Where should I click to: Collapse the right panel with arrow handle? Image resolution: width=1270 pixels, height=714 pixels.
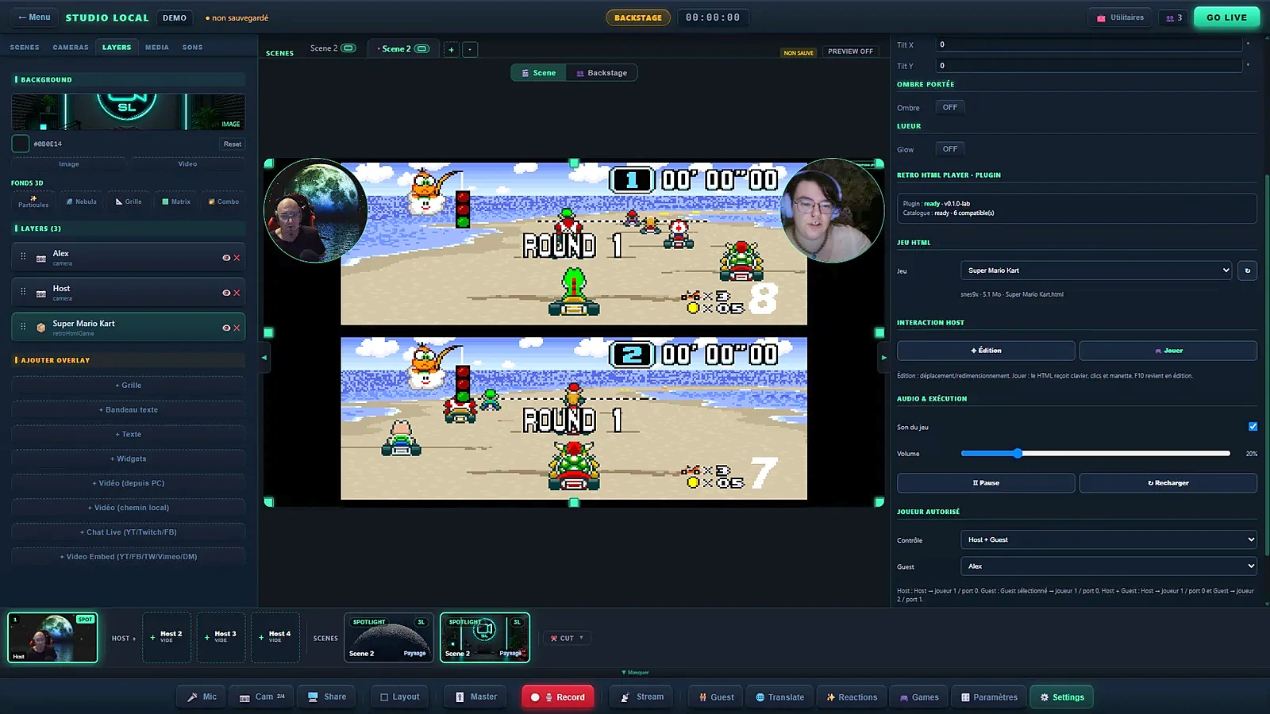click(x=883, y=358)
